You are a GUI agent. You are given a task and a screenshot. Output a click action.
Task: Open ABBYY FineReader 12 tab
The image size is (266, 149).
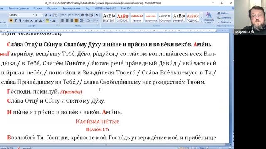[105, 8]
